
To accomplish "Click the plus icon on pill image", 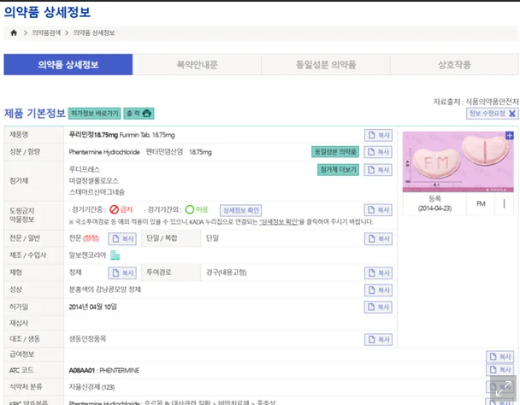I will click(x=510, y=135).
